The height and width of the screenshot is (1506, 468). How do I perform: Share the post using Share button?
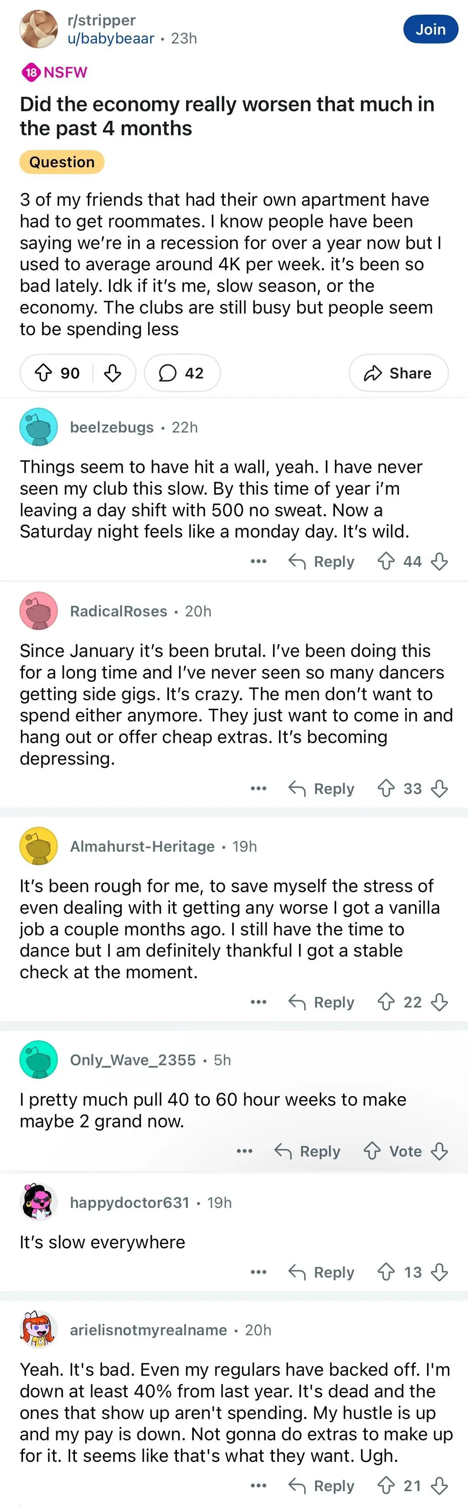399,373
